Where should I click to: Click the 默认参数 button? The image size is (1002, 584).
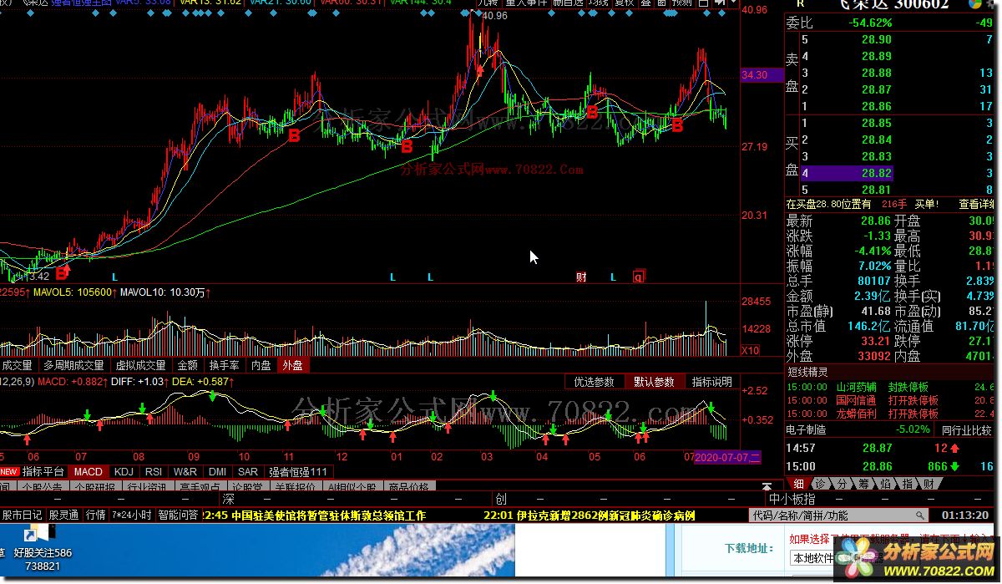click(653, 382)
